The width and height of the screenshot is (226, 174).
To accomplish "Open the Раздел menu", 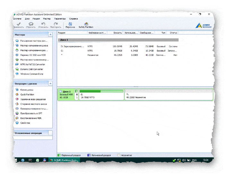I will pyautogui.click(x=36, y=19).
